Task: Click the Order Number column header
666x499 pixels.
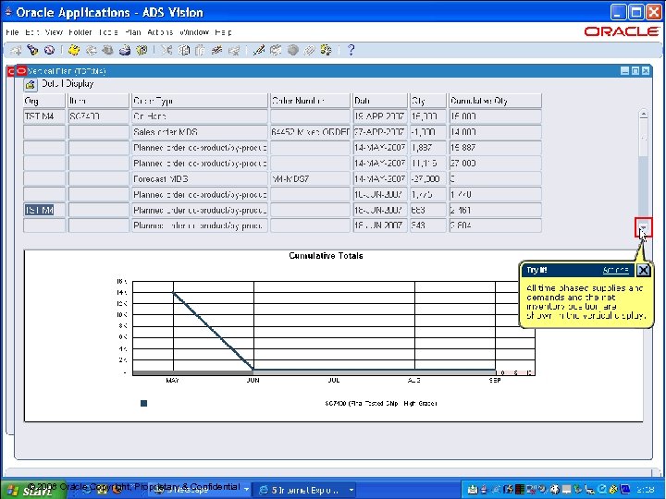Action: [x=310, y=101]
